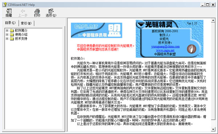Click the help icon in title bar

coord(5,5)
